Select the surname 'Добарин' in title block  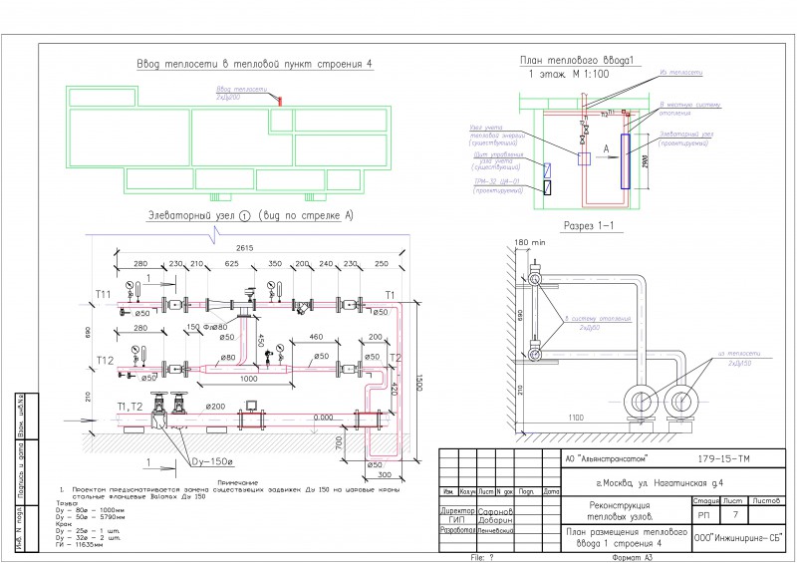point(495,520)
